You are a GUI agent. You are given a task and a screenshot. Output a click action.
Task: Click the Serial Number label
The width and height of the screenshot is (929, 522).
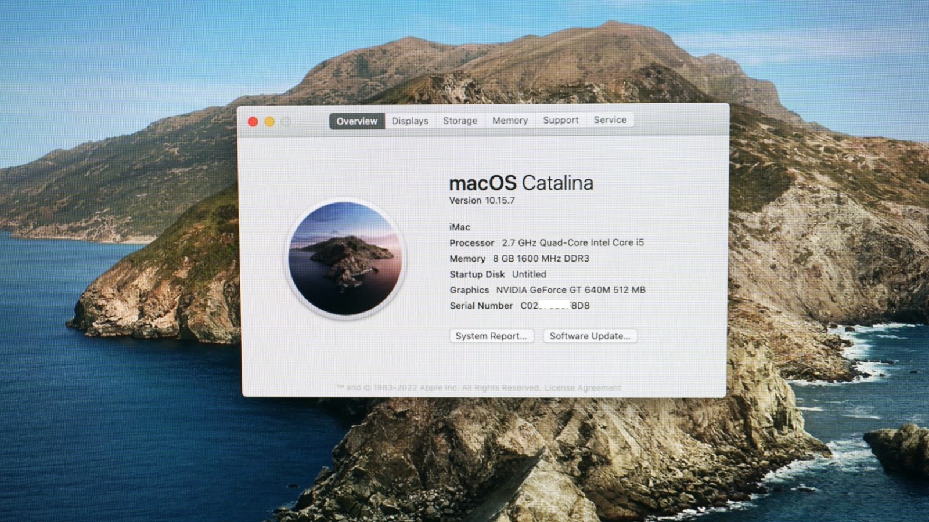pyautogui.click(x=481, y=306)
